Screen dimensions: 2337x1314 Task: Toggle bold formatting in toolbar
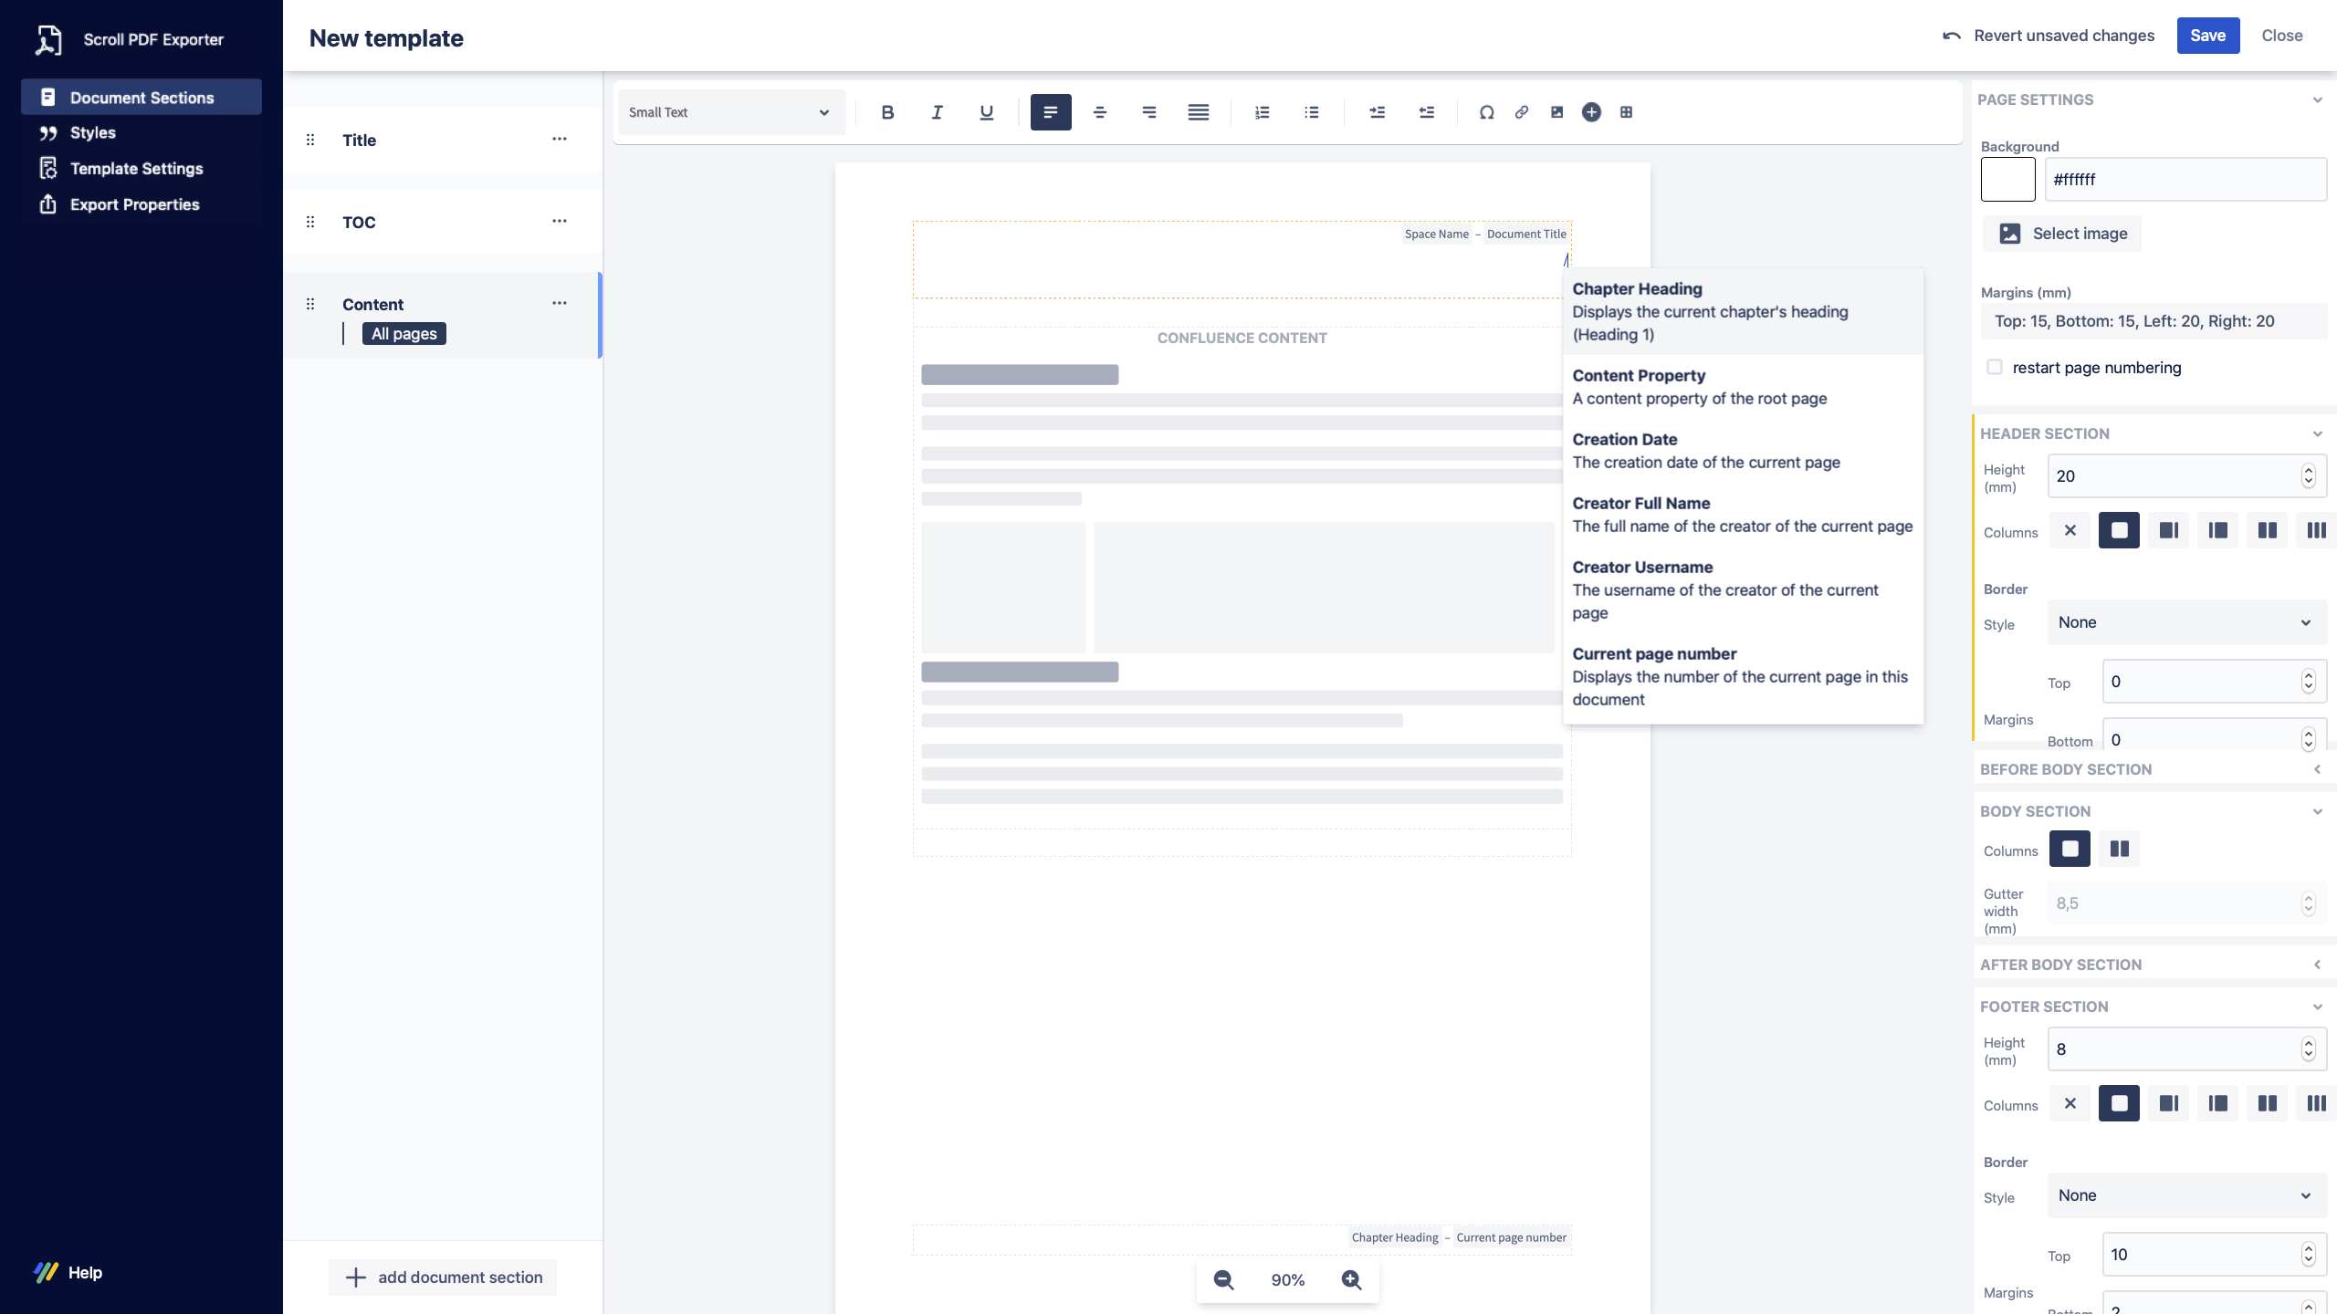click(887, 112)
